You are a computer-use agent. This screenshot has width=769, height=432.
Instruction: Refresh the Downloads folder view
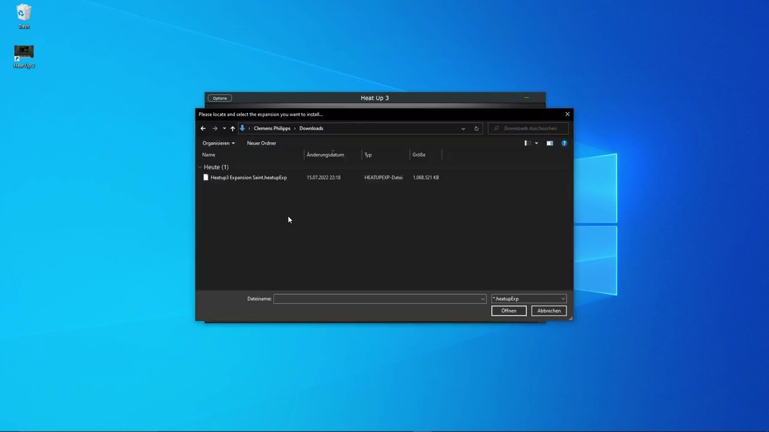(x=476, y=128)
